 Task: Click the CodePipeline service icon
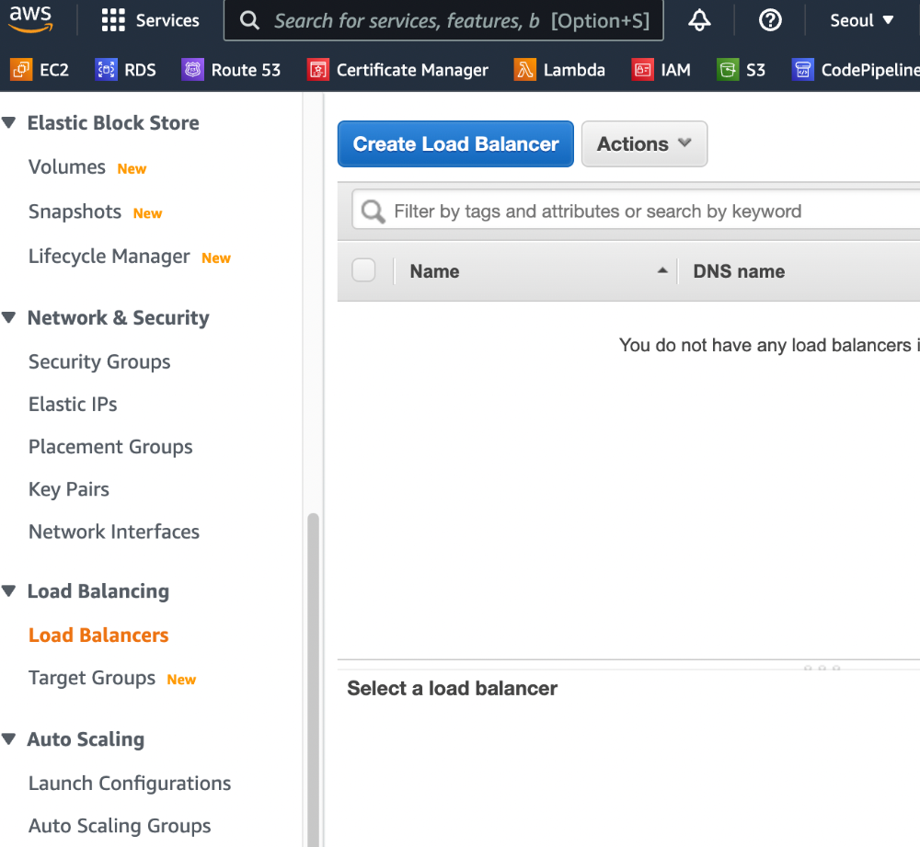coord(802,70)
